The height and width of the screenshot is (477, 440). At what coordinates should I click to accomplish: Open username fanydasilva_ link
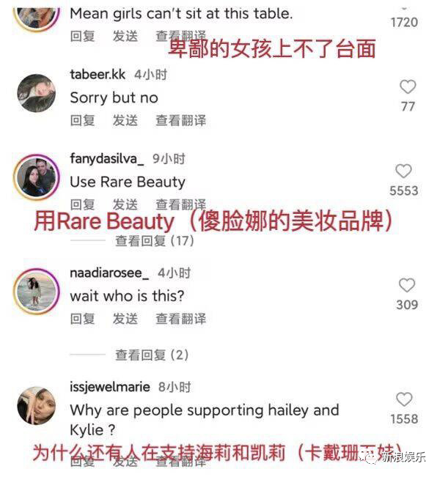tap(107, 159)
